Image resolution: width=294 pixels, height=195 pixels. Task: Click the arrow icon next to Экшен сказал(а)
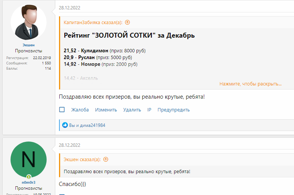106,159
